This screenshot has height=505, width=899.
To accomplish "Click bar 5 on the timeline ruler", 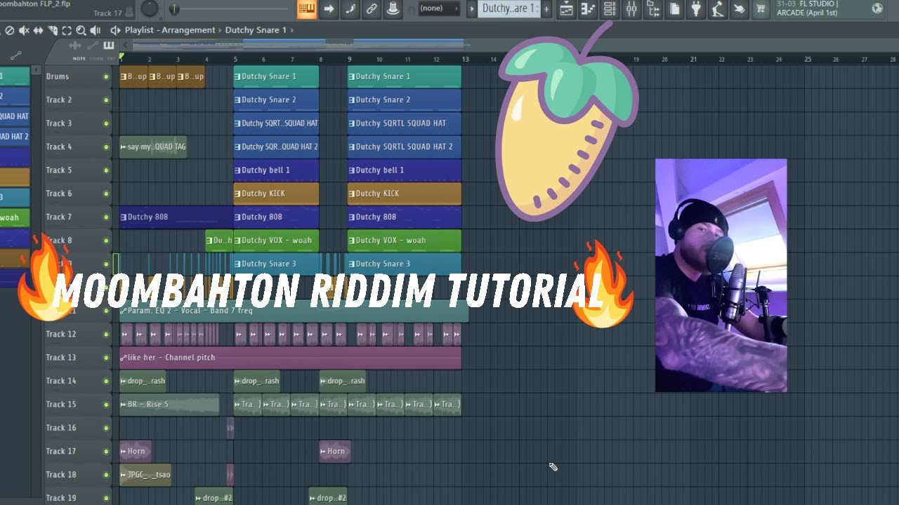I will [235, 60].
